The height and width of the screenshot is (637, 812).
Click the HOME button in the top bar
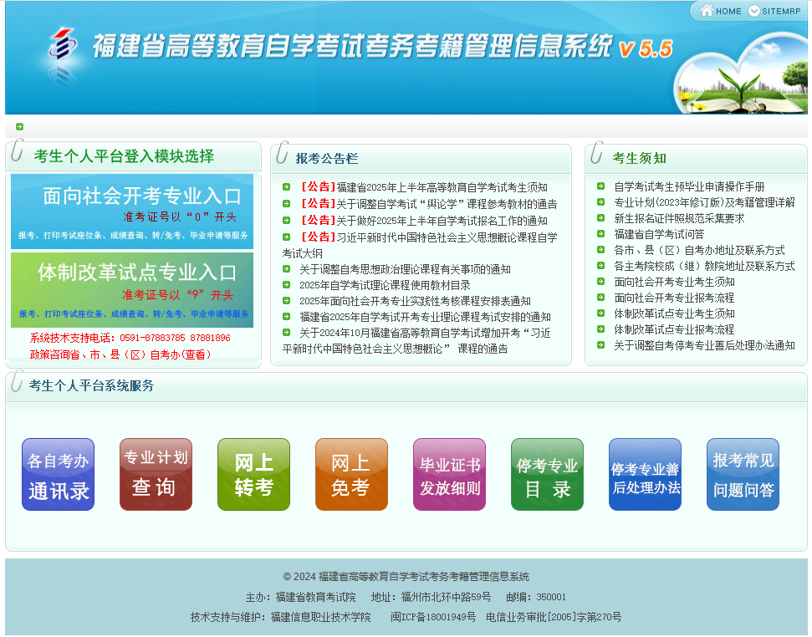tap(723, 11)
